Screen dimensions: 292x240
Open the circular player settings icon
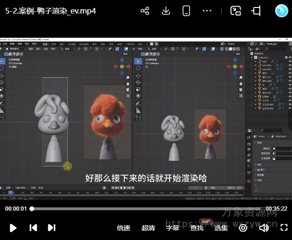click(x=243, y=228)
